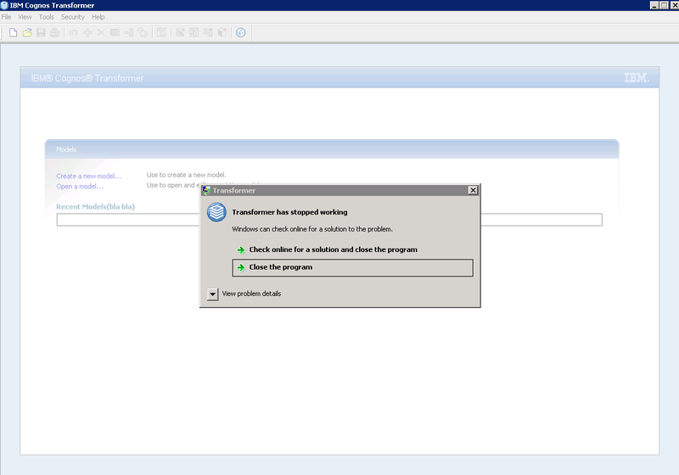Open the View menu
The height and width of the screenshot is (475, 679).
(25, 17)
